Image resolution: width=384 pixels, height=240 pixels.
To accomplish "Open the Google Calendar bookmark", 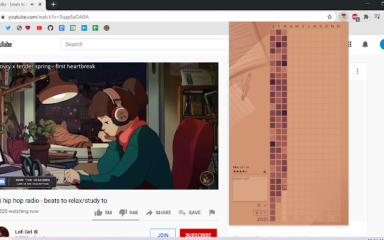I will point(73,28).
